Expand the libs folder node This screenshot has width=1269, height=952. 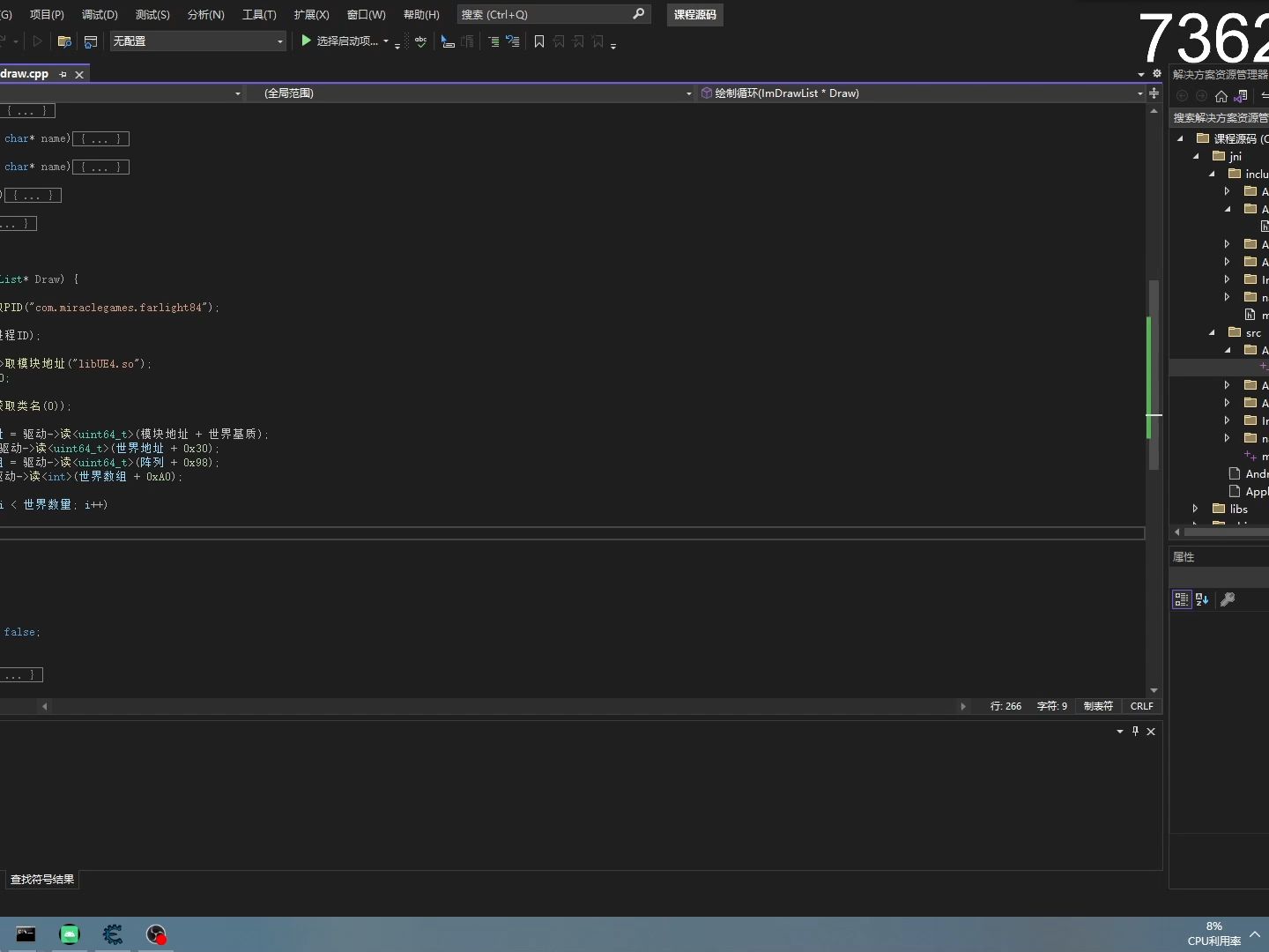point(1196,509)
